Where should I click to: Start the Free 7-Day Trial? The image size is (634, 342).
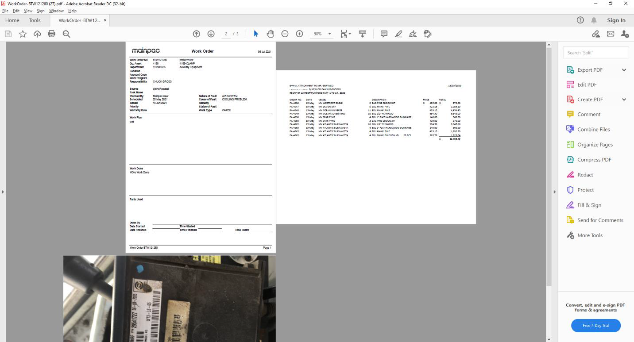pos(596,326)
